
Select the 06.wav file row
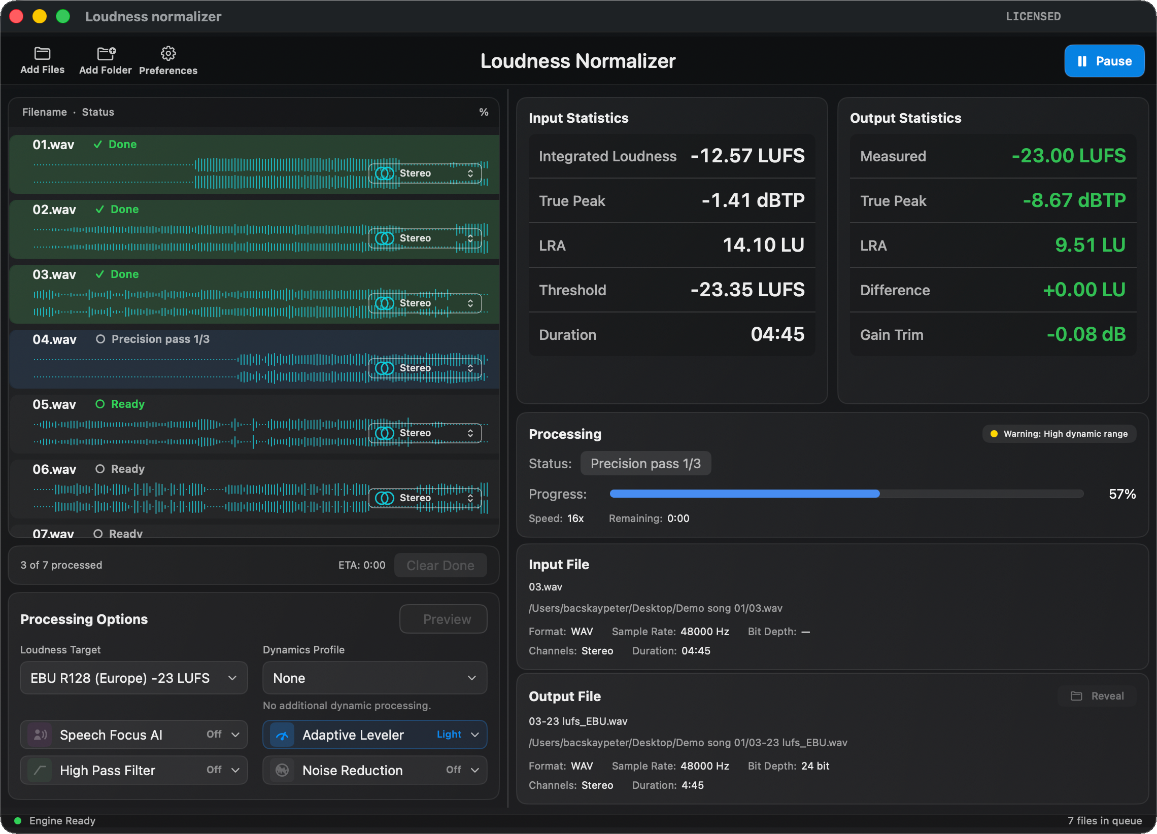click(254, 489)
